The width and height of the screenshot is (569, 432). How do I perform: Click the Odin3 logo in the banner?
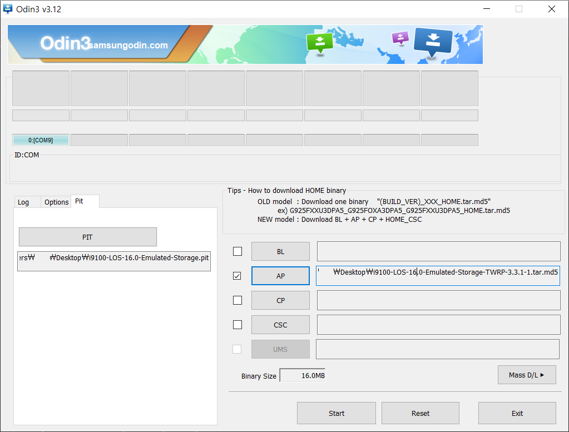(x=65, y=43)
